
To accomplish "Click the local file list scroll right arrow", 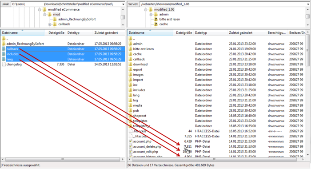I will click(x=123, y=159).
